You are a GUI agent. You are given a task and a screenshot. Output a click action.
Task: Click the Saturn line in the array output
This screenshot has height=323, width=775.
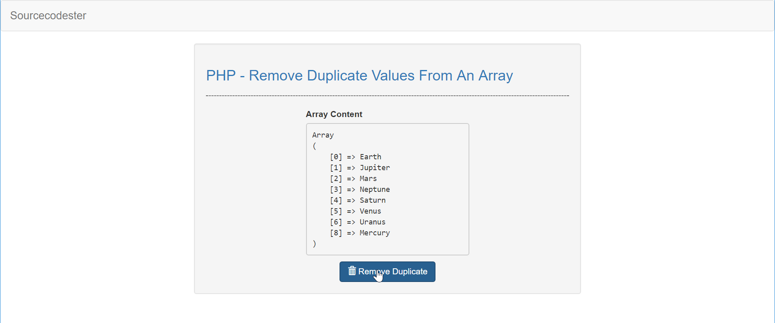(357, 200)
